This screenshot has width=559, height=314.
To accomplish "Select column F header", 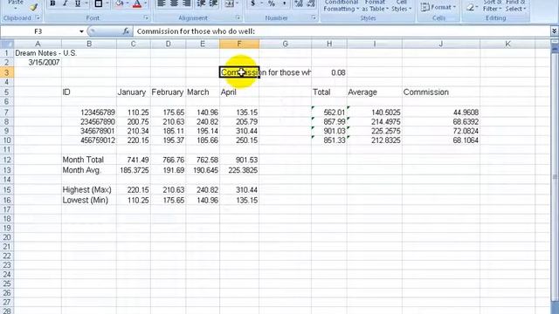I will (238, 44).
